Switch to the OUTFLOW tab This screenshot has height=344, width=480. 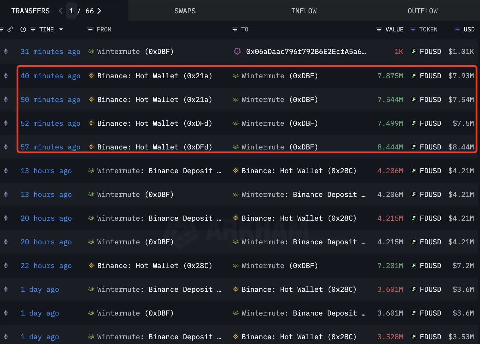click(x=422, y=11)
